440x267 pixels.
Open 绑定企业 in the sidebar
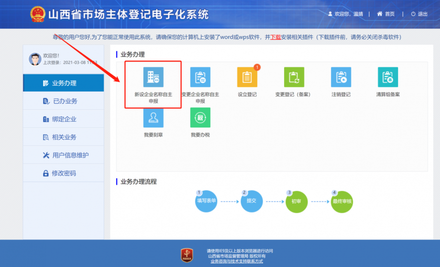[x=64, y=119]
